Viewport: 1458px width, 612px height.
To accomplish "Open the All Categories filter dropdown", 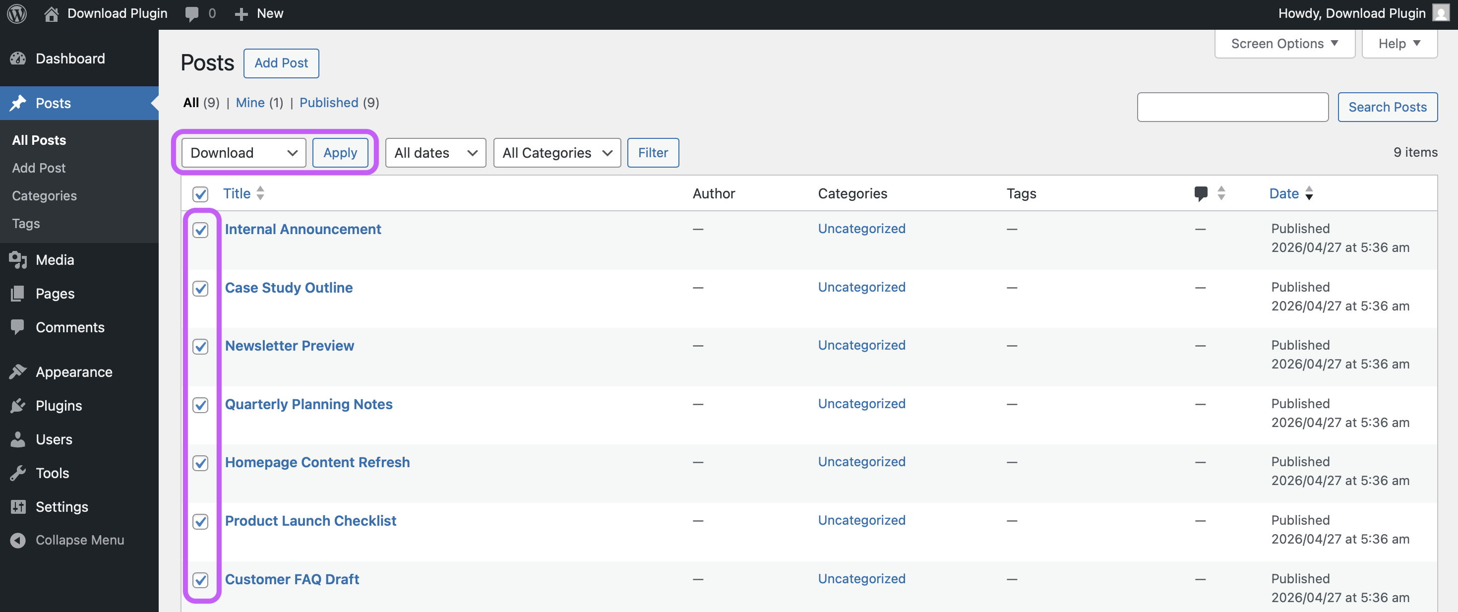I will [556, 152].
